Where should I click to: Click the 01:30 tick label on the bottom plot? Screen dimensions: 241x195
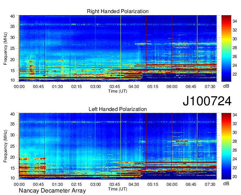57,184
